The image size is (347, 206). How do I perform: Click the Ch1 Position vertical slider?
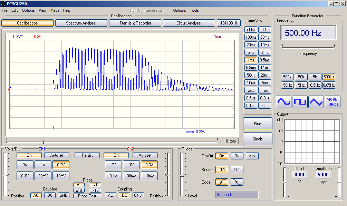coord(6,175)
